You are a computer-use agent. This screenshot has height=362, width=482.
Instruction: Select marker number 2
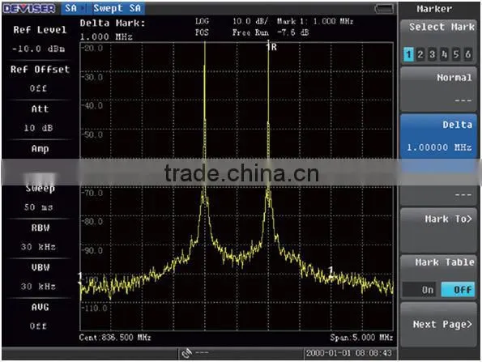420,55
